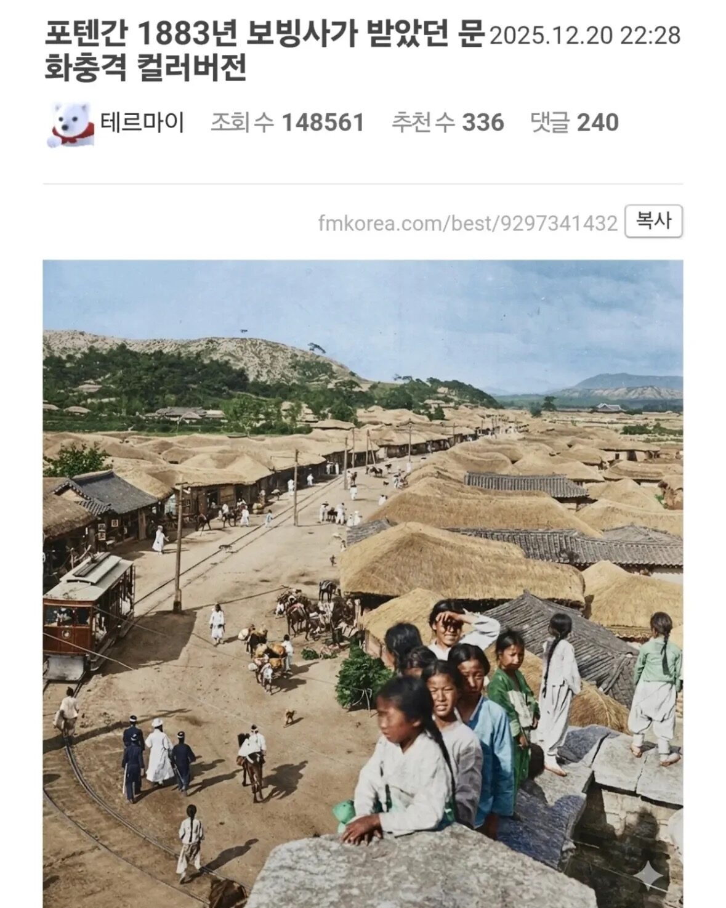
Task: Open the post title about 1883 보빙사
Action: [x=265, y=52]
